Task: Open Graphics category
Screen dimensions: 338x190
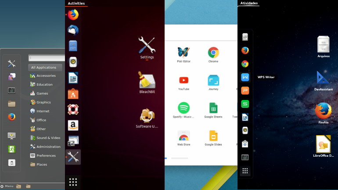Action: click(x=40, y=102)
